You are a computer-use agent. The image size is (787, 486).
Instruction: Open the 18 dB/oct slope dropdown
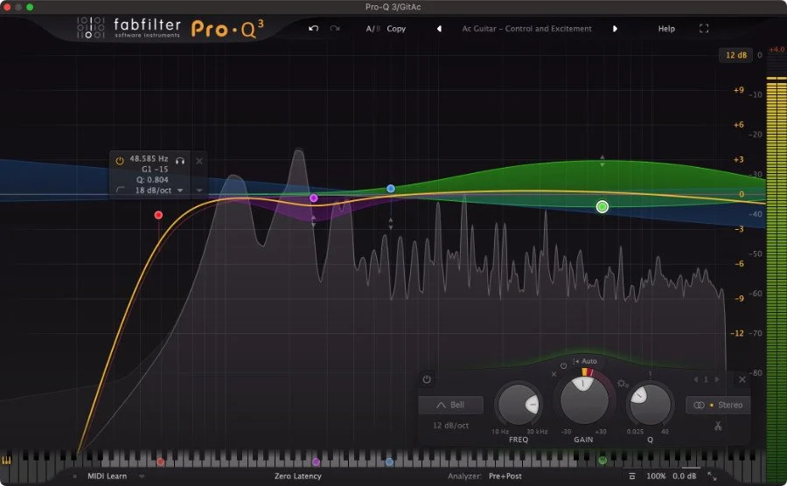158,191
